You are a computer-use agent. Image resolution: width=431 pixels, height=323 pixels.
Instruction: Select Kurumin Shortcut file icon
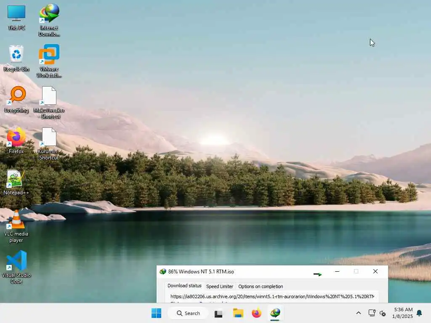tap(49, 143)
